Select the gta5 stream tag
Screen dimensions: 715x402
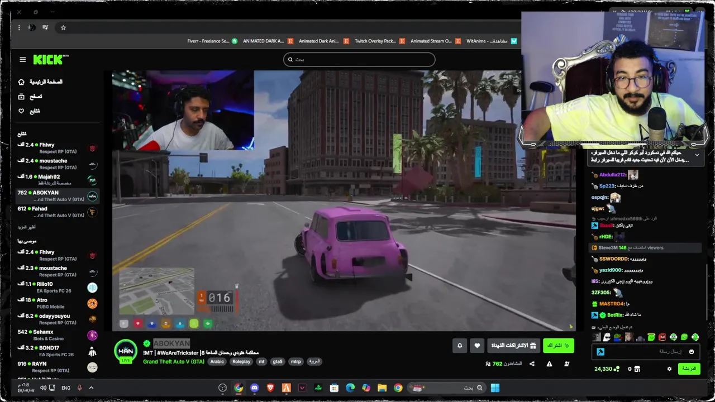click(x=278, y=361)
